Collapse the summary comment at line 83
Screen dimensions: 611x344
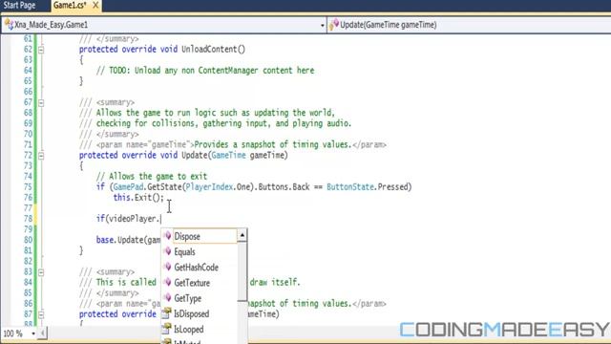coord(41,272)
